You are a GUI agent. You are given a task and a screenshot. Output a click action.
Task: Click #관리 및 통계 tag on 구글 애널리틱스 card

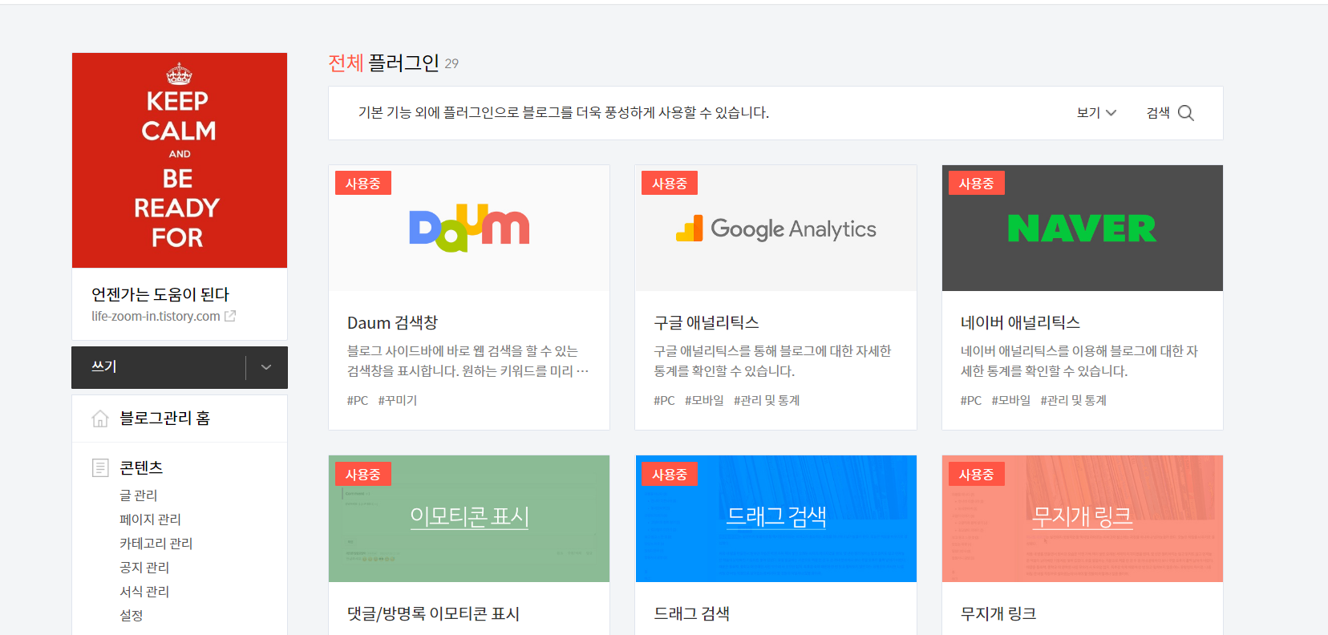(x=767, y=400)
